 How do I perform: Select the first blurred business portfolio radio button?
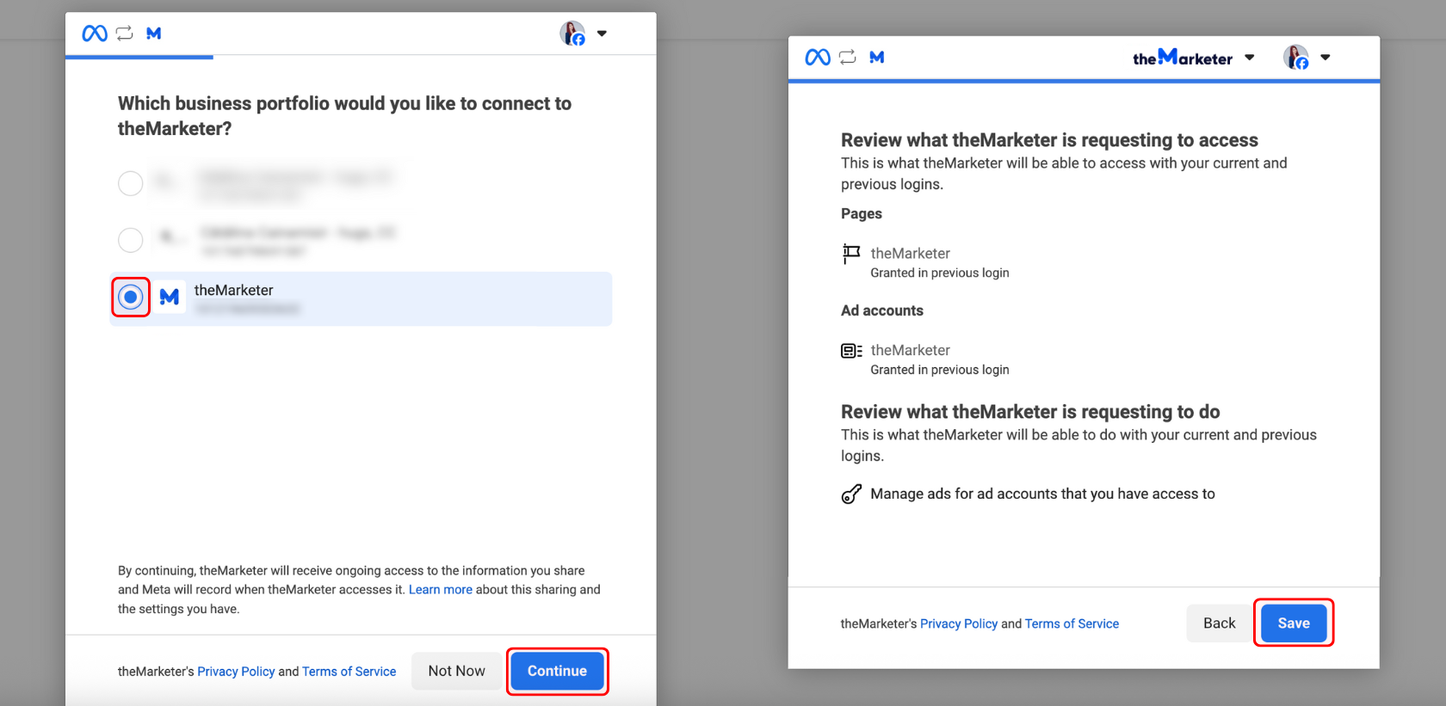click(131, 183)
